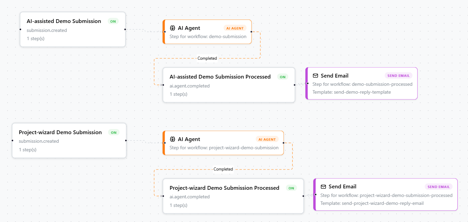Click the AI AGENT tag on demo-submission step
This screenshot has height=222, width=468.
tap(235, 28)
